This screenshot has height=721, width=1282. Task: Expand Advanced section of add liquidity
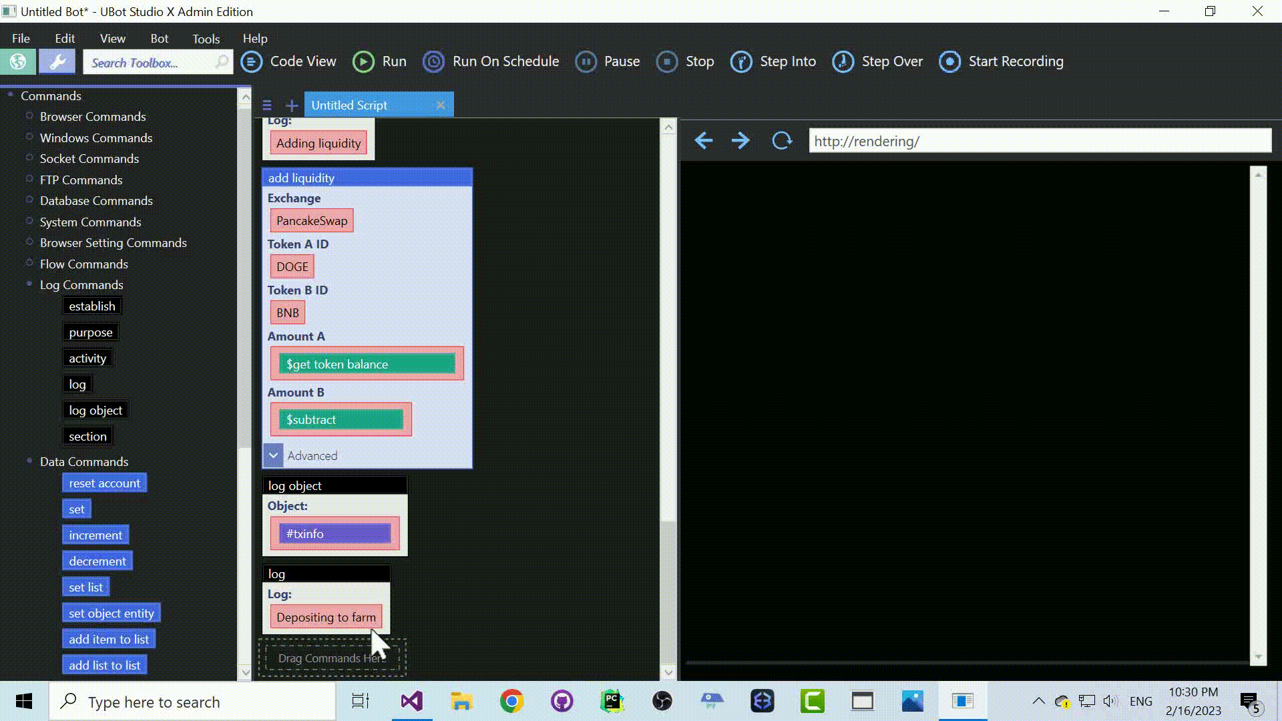click(273, 455)
